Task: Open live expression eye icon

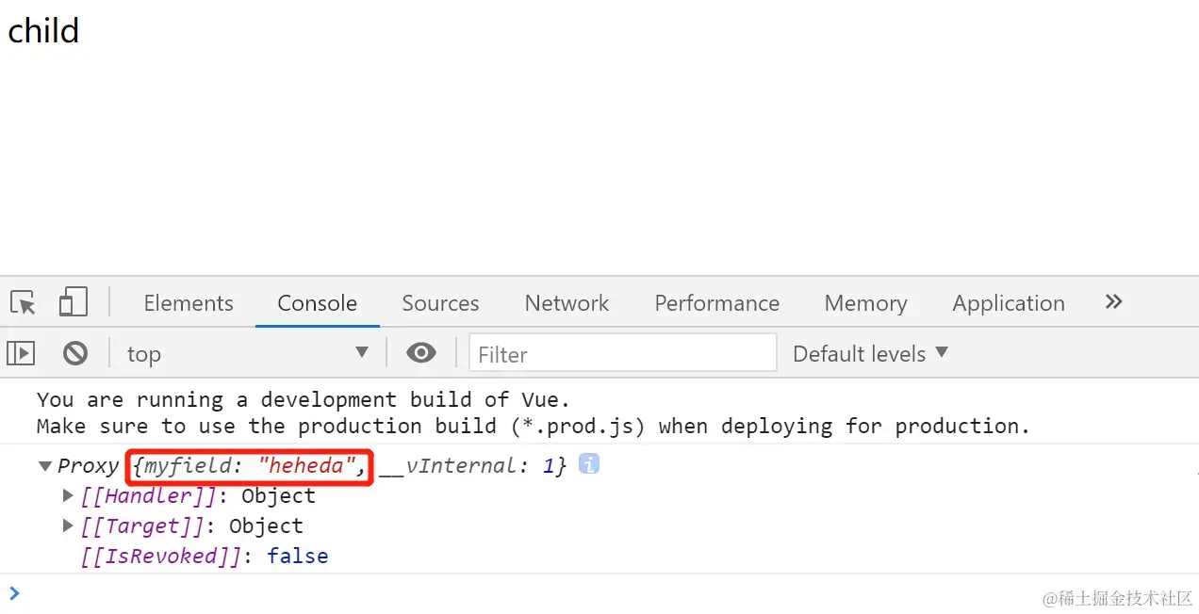Action: tap(421, 353)
